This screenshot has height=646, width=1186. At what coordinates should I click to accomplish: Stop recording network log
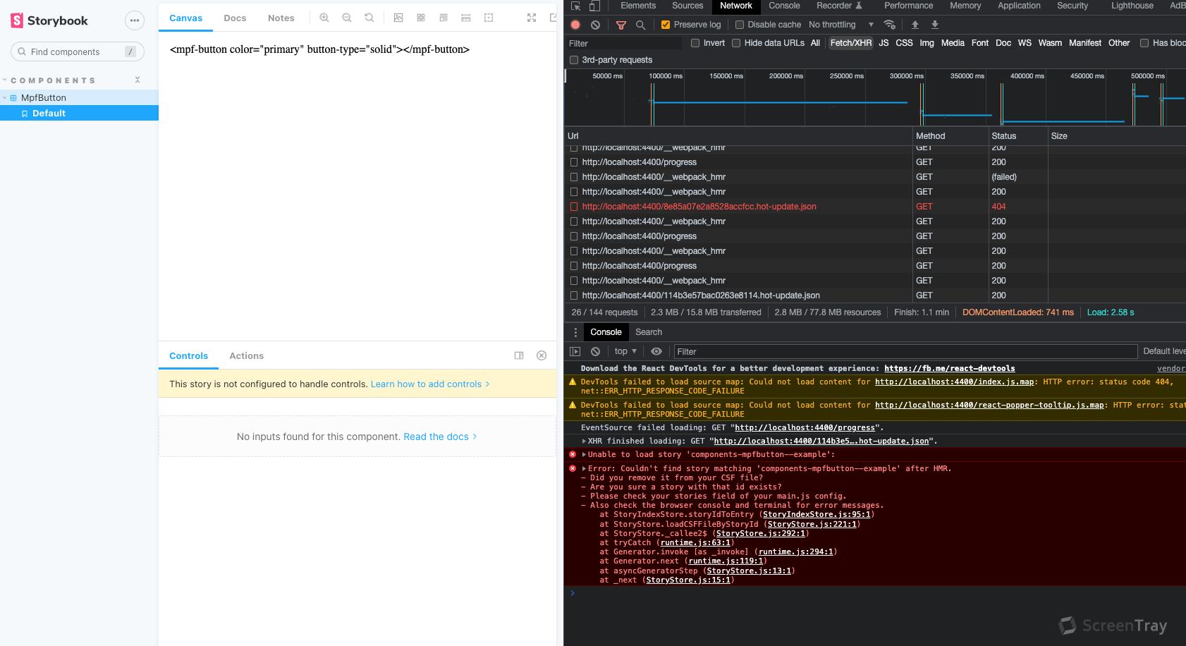[575, 24]
